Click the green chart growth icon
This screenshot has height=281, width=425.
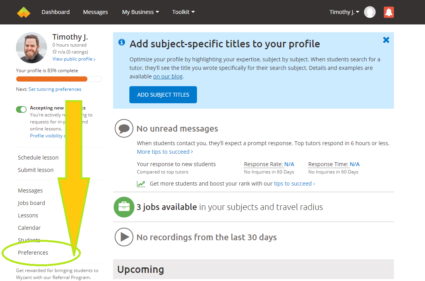click(141, 184)
